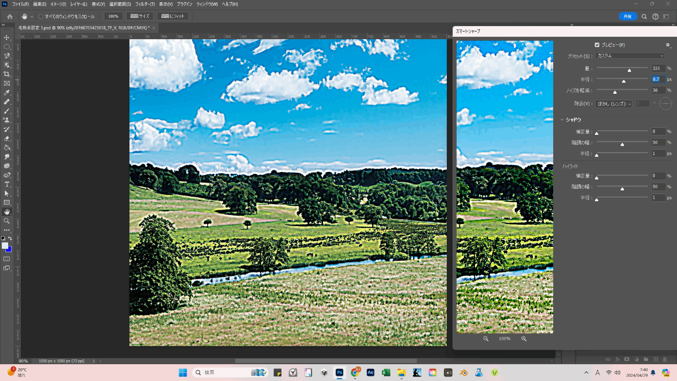Click the 100% zoom button
Image resolution: width=677 pixels, height=381 pixels.
[x=113, y=16]
